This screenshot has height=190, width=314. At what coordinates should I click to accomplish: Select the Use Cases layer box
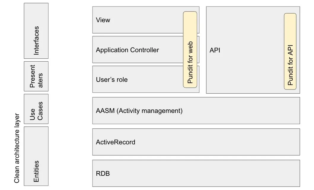pos(36,109)
